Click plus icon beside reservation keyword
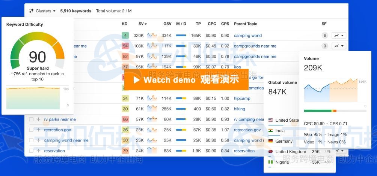The image size is (377, 176). 38,151
